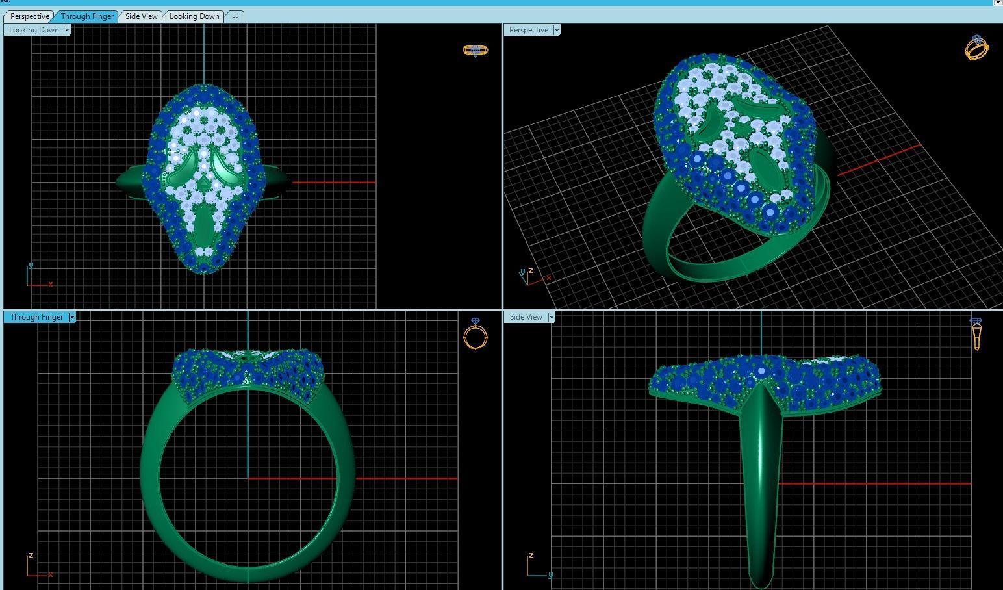
Task: Open the Perspective viewport title dropdown arrow
Action: [556, 30]
